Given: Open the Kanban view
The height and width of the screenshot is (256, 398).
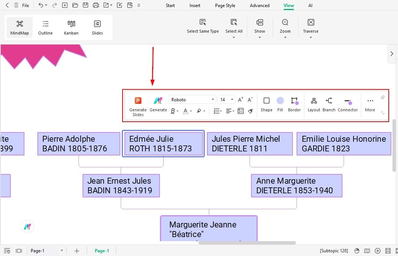Looking at the screenshot, I should 71,27.
